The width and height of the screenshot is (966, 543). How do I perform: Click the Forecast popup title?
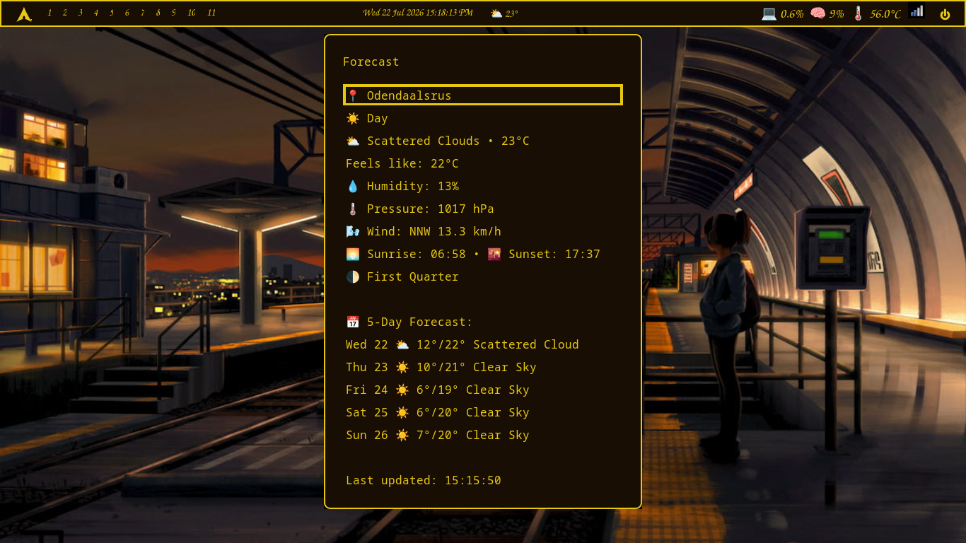tap(371, 62)
